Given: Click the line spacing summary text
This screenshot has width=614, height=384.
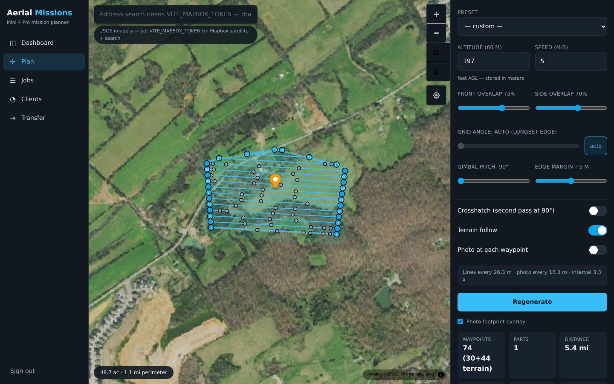Looking at the screenshot, I should point(532,276).
